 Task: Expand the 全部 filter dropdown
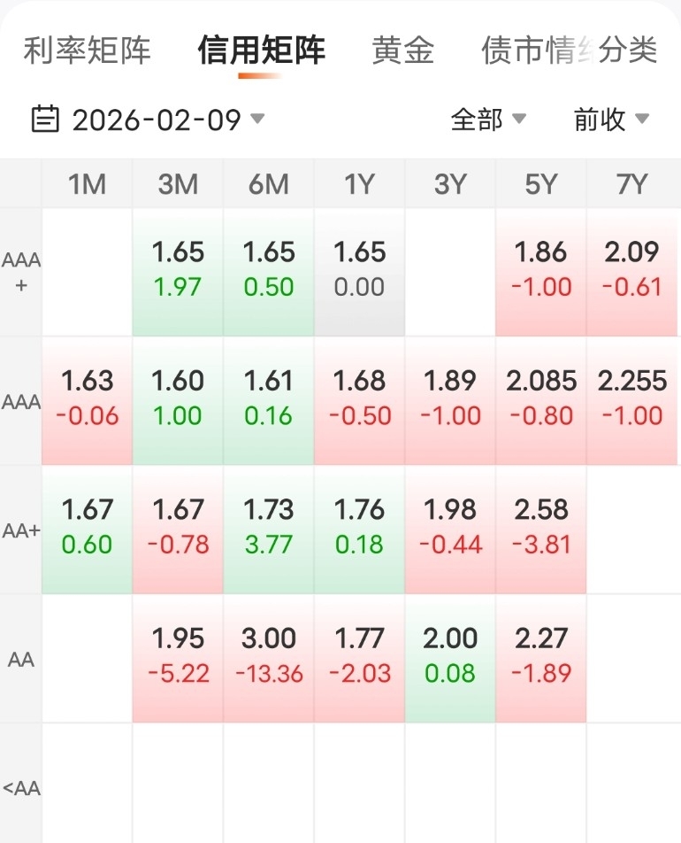(488, 120)
